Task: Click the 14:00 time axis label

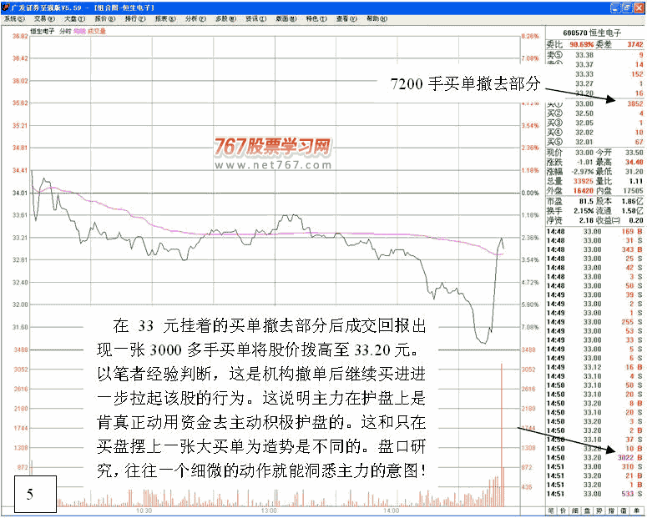Action: 392,511
